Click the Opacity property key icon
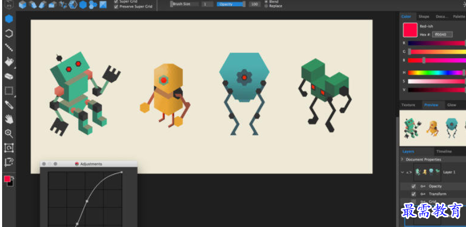 pos(423,186)
